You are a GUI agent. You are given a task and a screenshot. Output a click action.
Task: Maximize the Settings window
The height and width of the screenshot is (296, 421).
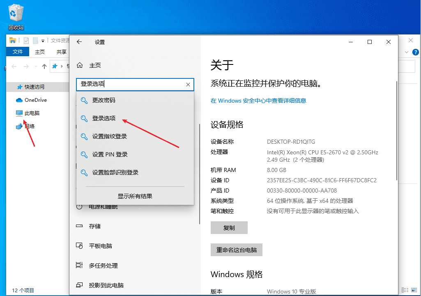[369, 42]
